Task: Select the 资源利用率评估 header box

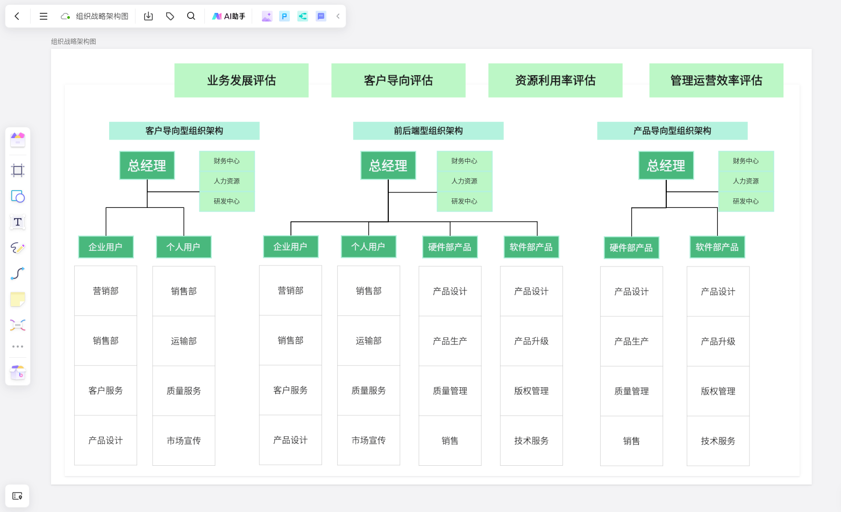Action: pos(555,81)
